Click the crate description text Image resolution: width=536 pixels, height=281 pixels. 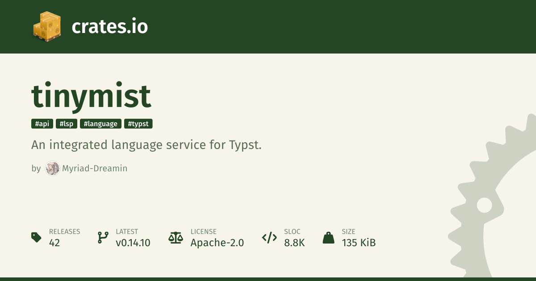146,145
